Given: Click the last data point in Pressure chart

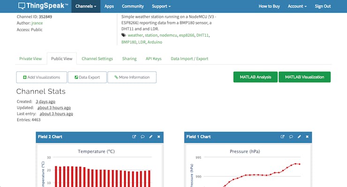Looking at the screenshot, I should coord(300,164).
